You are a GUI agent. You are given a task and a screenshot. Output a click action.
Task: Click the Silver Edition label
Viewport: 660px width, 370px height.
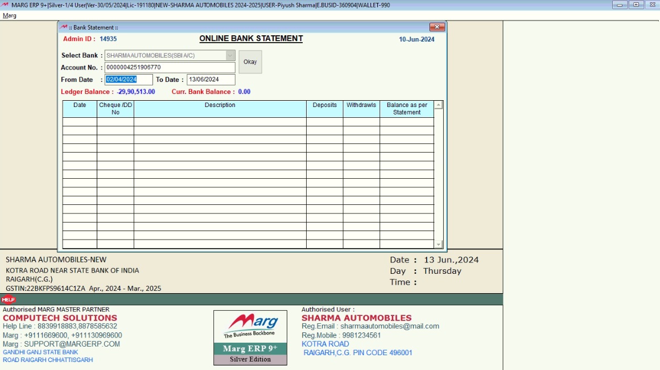coord(250,360)
